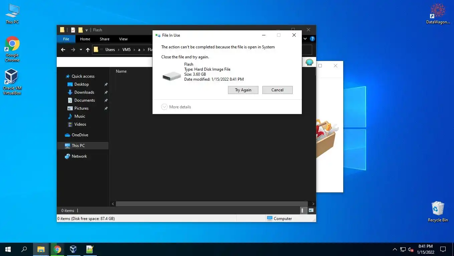Close the File In Use dialog
This screenshot has height=256, width=454.
(x=294, y=35)
